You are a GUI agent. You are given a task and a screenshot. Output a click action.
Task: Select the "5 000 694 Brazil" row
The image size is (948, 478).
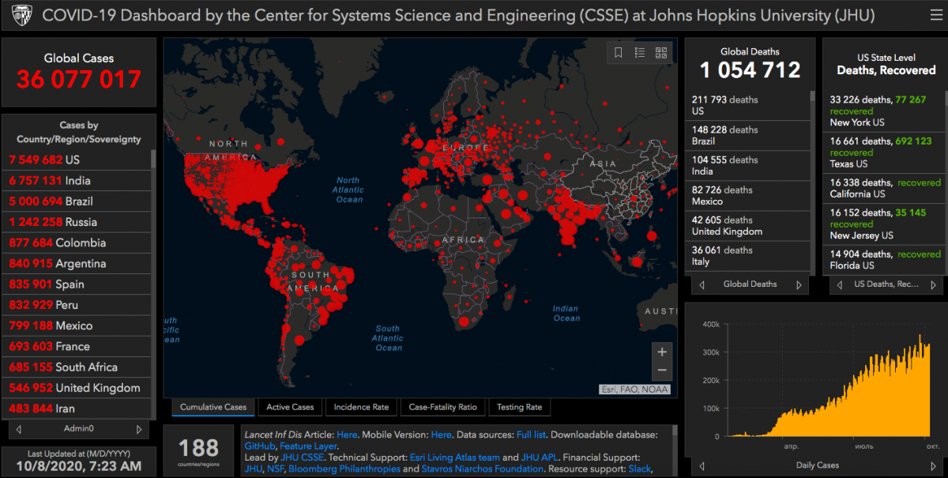coord(77,201)
